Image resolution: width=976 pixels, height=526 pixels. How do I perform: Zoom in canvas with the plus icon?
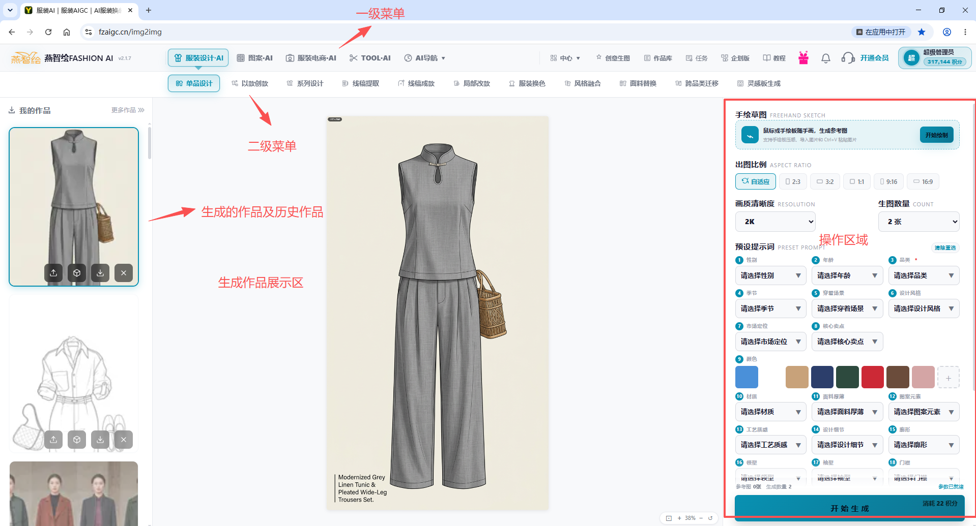[x=679, y=518]
